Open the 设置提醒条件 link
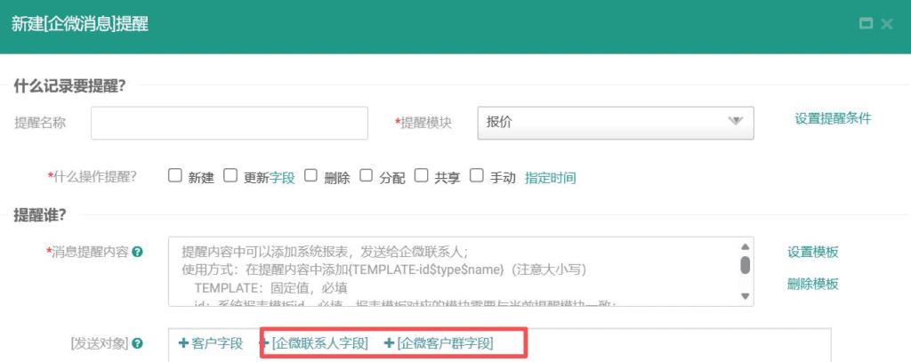911x362 pixels. (x=833, y=118)
